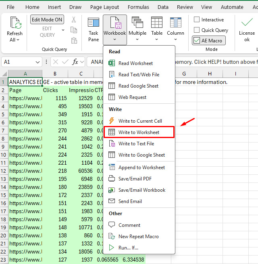
Task: Click the Table ribbon icon
Action: tap(157, 22)
